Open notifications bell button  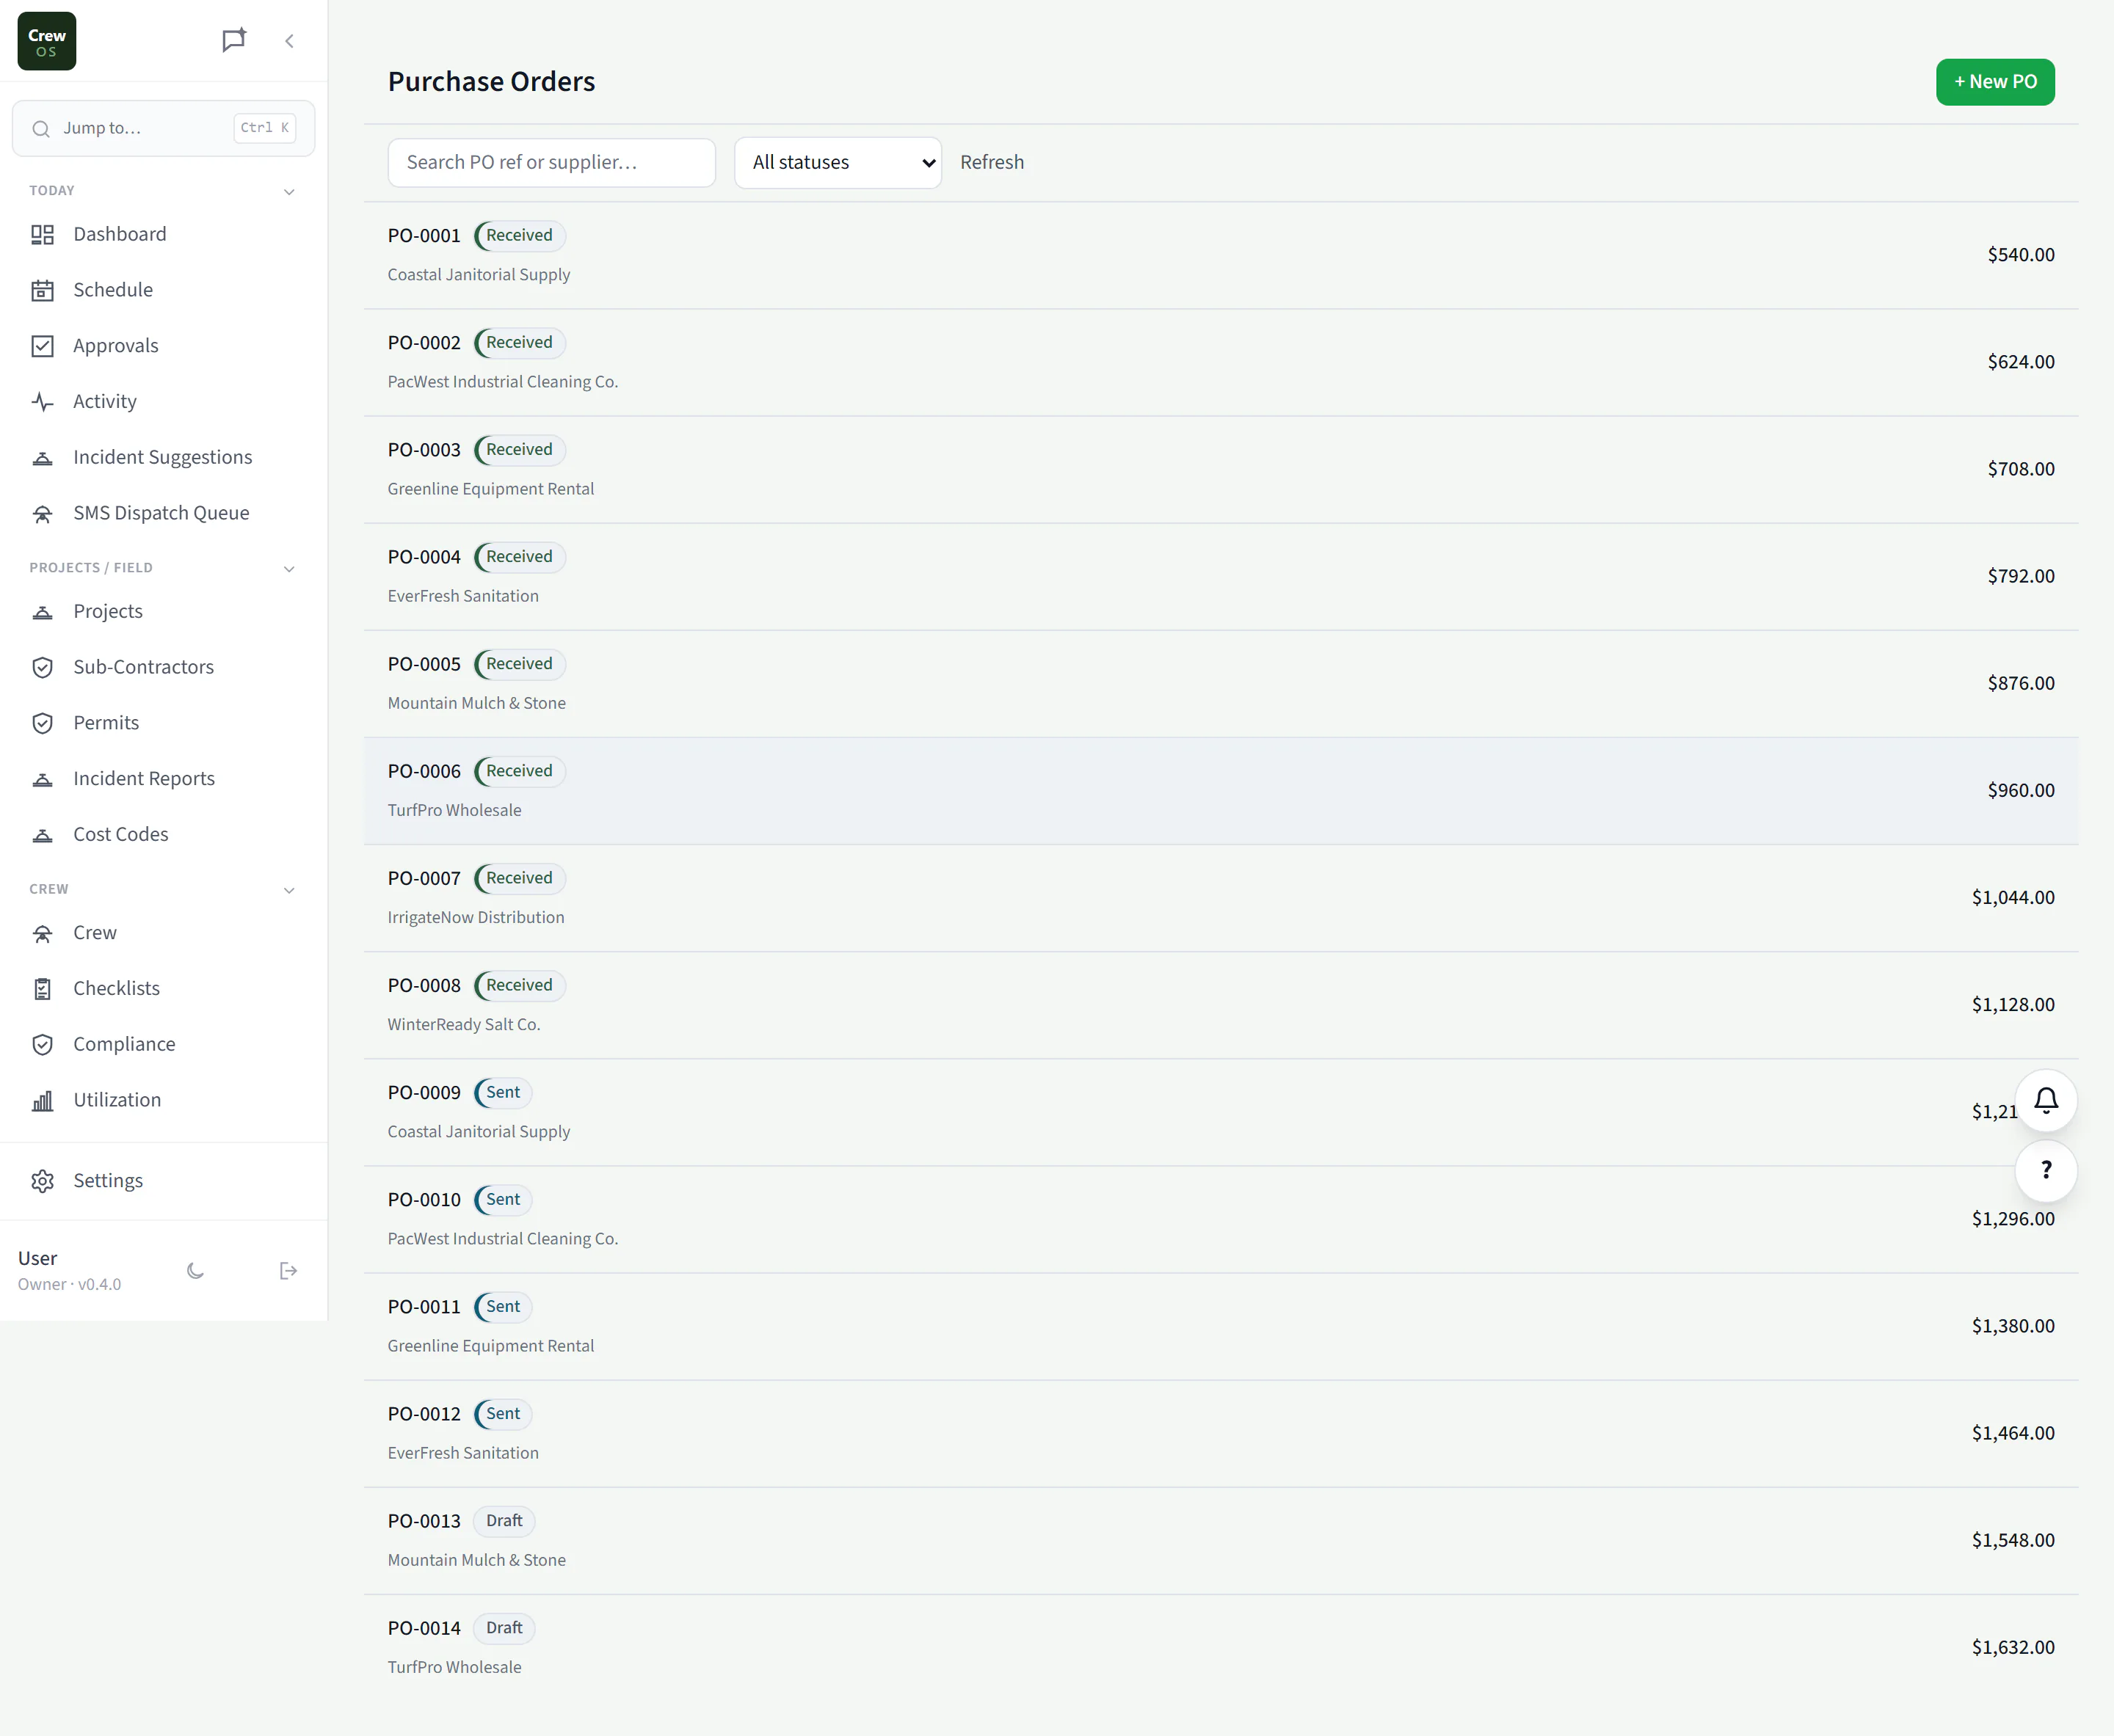click(2046, 1101)
